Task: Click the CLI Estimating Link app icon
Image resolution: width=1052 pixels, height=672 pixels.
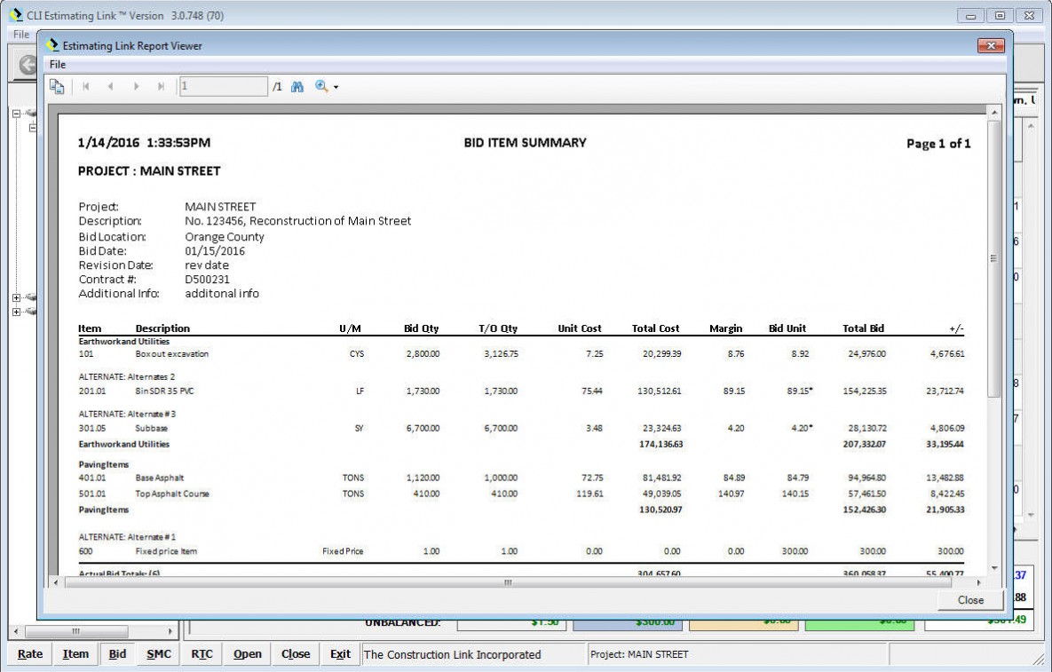Action: point(15,15)
